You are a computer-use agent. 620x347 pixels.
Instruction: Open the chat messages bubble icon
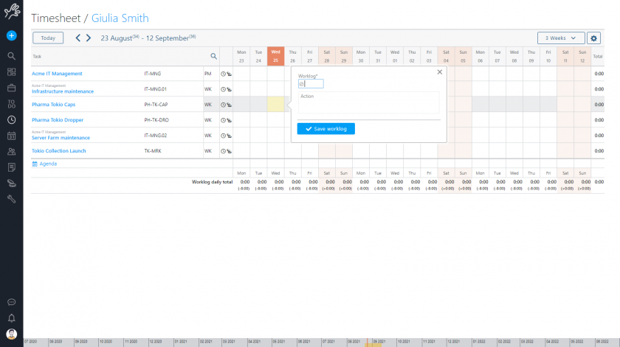click(11, 302)
